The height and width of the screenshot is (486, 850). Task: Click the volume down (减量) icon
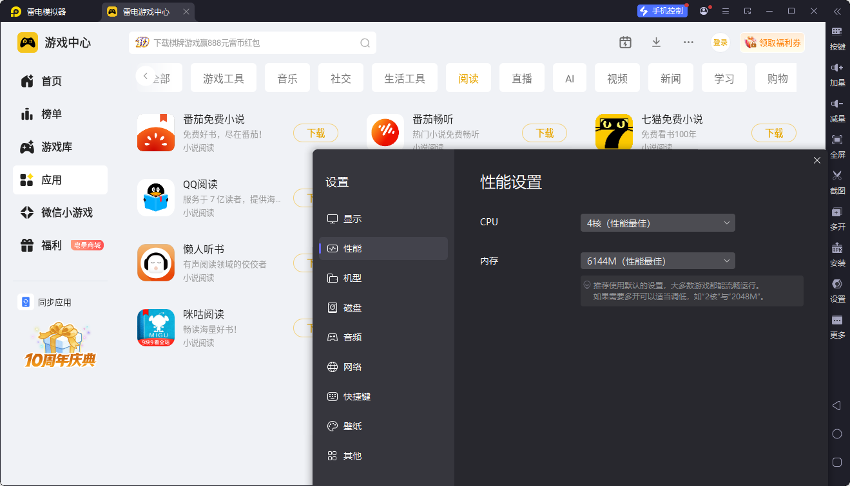pyautogui.click(x=837, y=104)
